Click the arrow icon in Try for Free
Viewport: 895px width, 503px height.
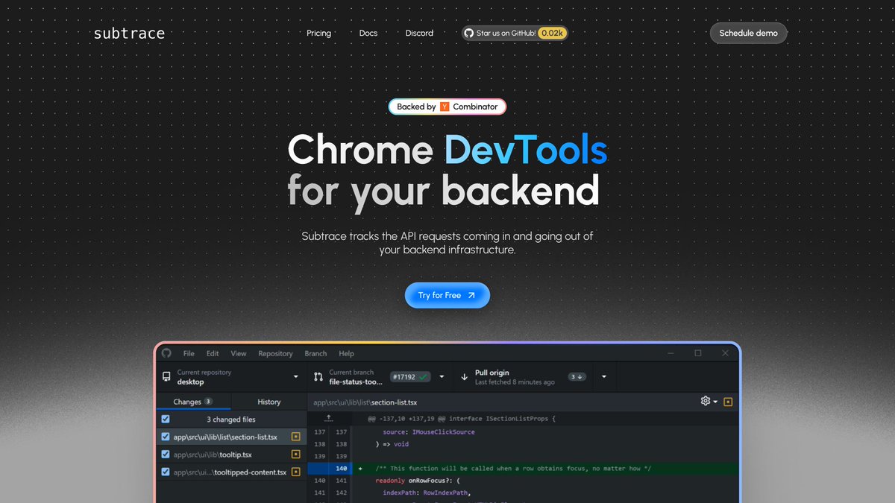click(x=471, y=295)
